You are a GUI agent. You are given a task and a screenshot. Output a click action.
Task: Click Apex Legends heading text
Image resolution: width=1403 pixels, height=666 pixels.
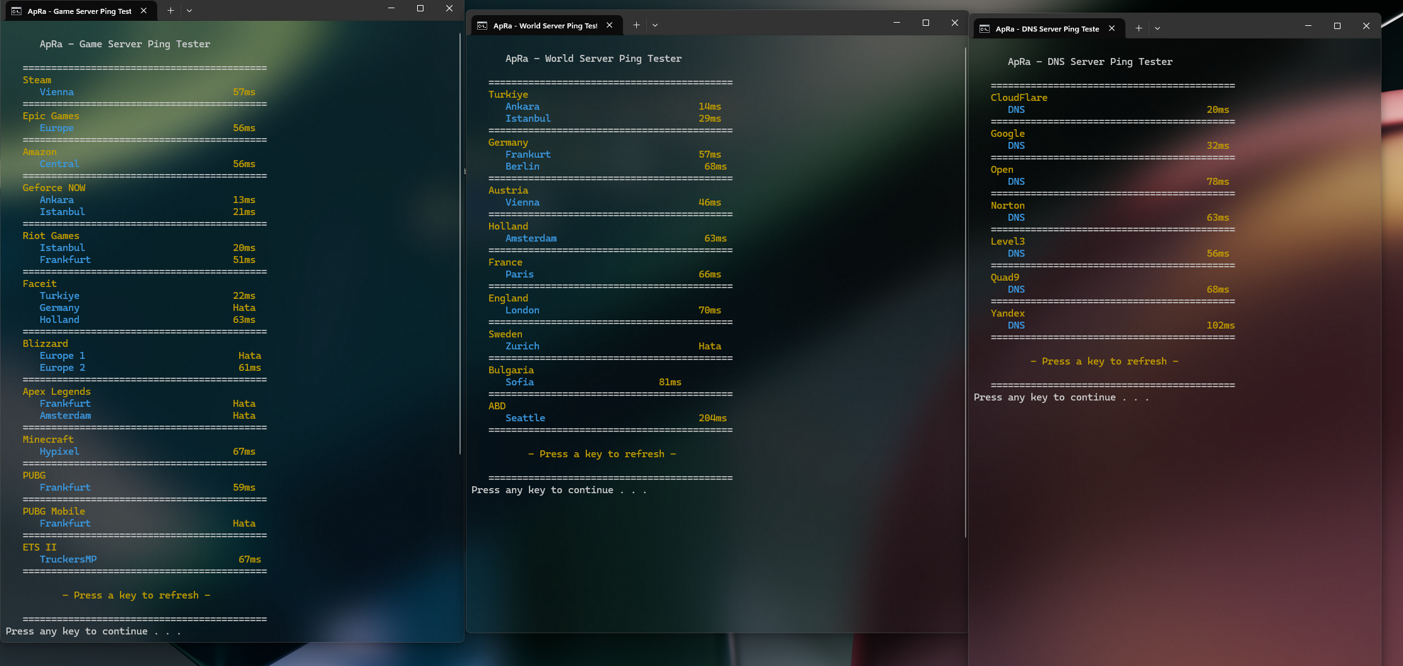pyautogui.click(x=57, y=392)
